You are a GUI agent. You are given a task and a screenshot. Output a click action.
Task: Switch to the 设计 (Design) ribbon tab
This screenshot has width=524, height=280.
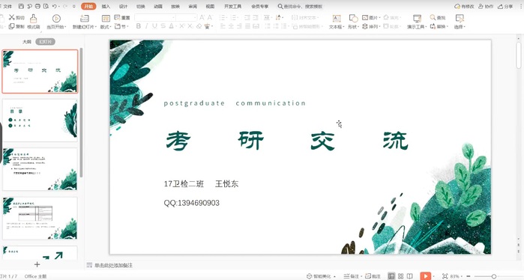(123, 6)
